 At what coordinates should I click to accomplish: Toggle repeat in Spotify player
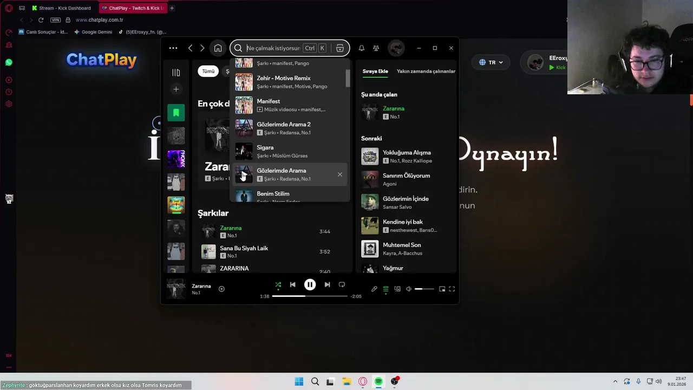click(x=342, y=284)
